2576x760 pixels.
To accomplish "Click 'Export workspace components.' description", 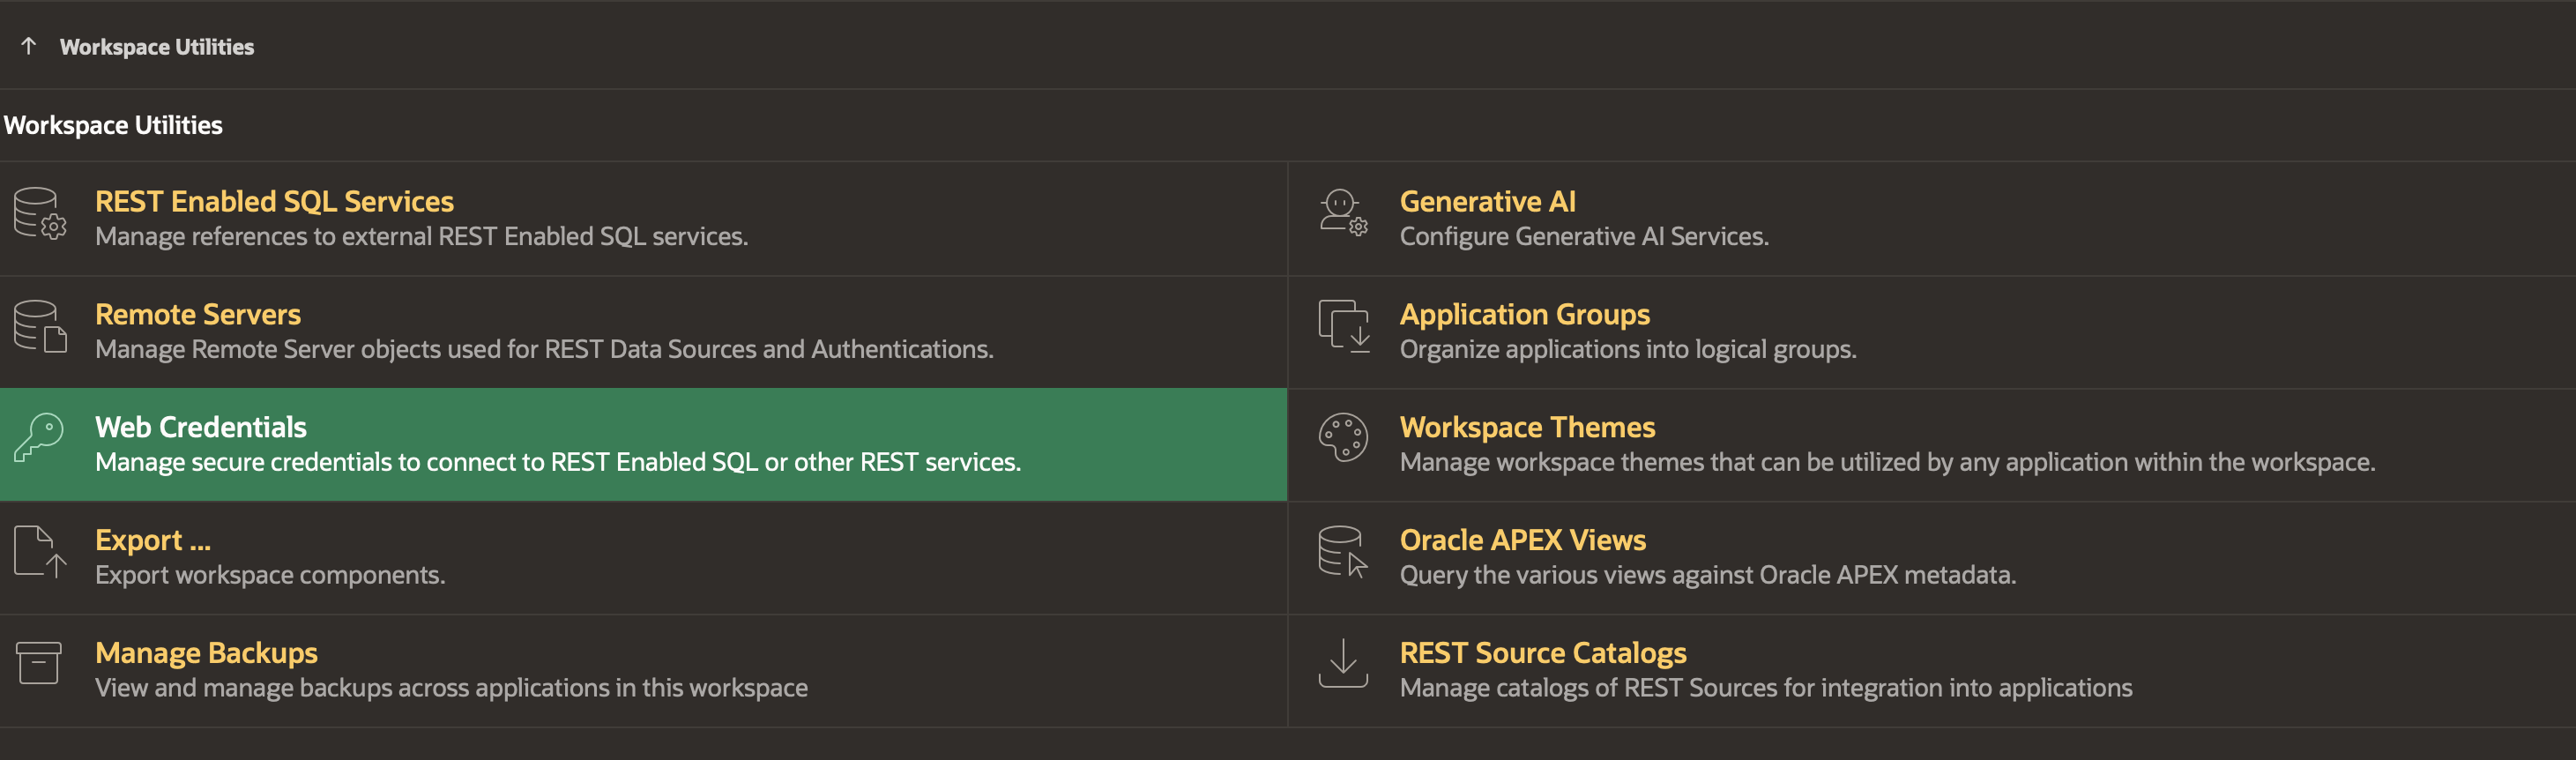I will (270, 575).
